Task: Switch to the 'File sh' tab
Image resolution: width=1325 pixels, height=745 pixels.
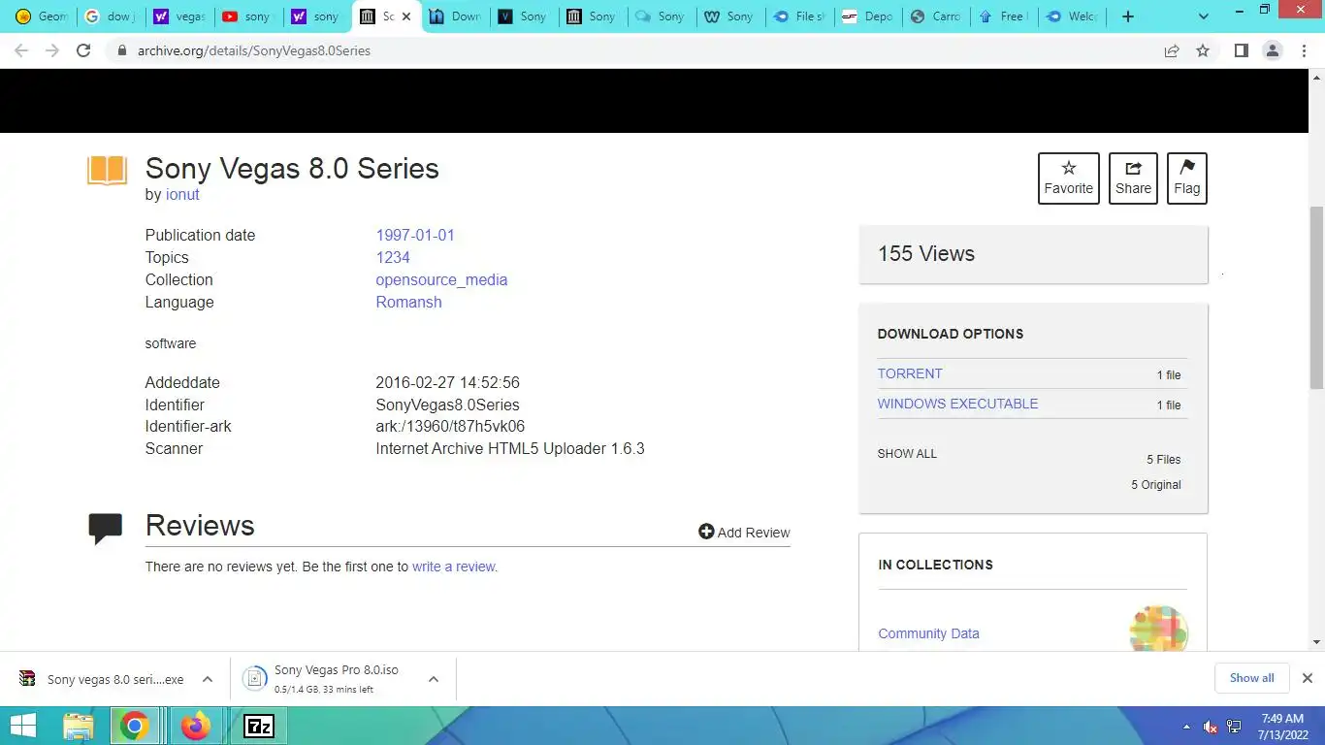Action: point(799,16)
